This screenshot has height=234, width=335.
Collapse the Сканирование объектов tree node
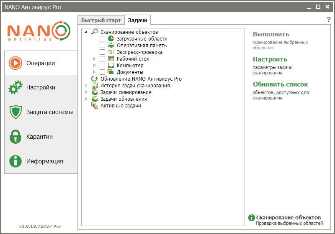[x=86, y=32]
